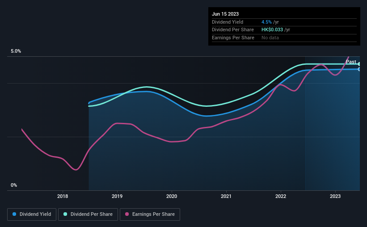Click the 5.0% y-axis label
Viewport: 367px width, 227px height.
point(16,51)
